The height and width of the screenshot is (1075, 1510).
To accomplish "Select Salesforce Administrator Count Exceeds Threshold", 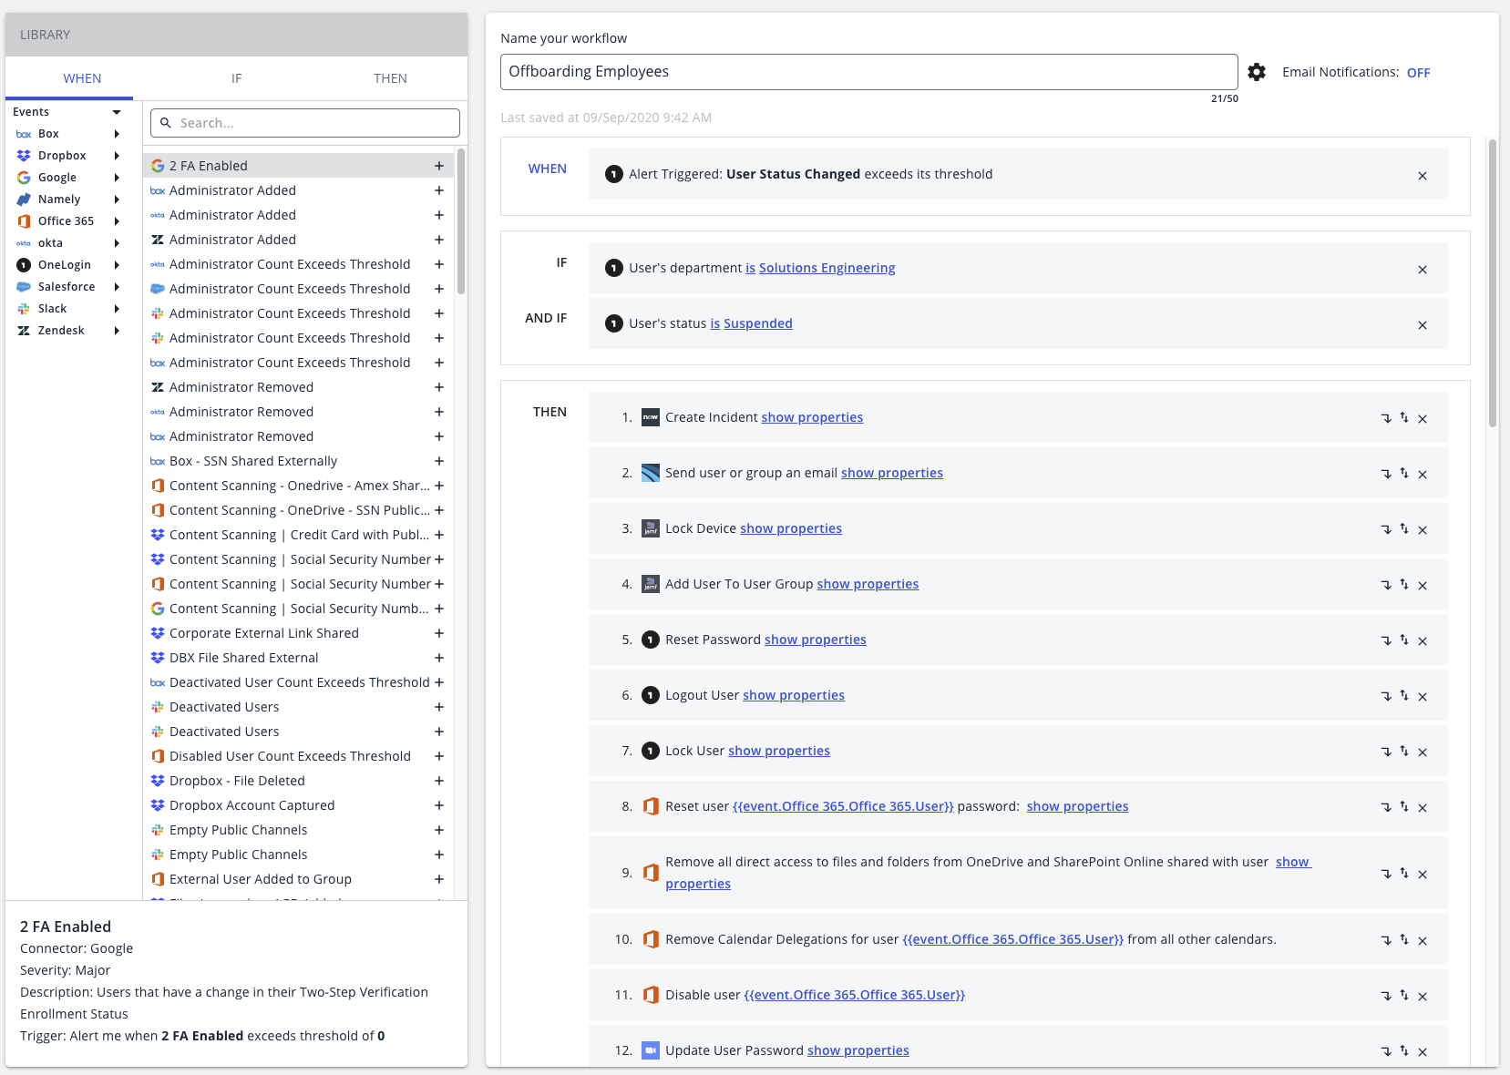I will (x=299, y=289).
